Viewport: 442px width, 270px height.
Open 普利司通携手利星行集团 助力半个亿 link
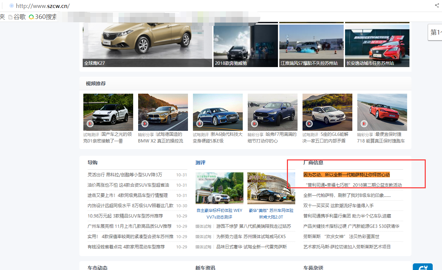347,216
